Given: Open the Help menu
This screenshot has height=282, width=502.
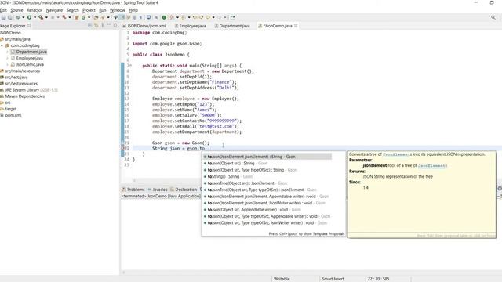Looking at the screenshot, I should pos(133,10).
